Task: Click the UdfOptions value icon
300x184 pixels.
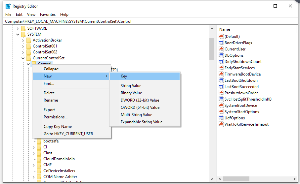Action: point(221,118)
